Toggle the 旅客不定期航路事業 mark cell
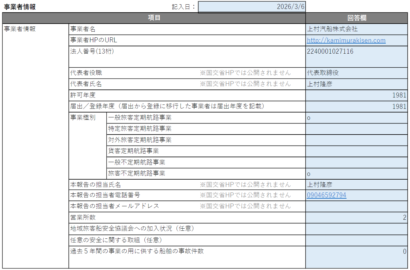410x270 pixels. point(357,174)
